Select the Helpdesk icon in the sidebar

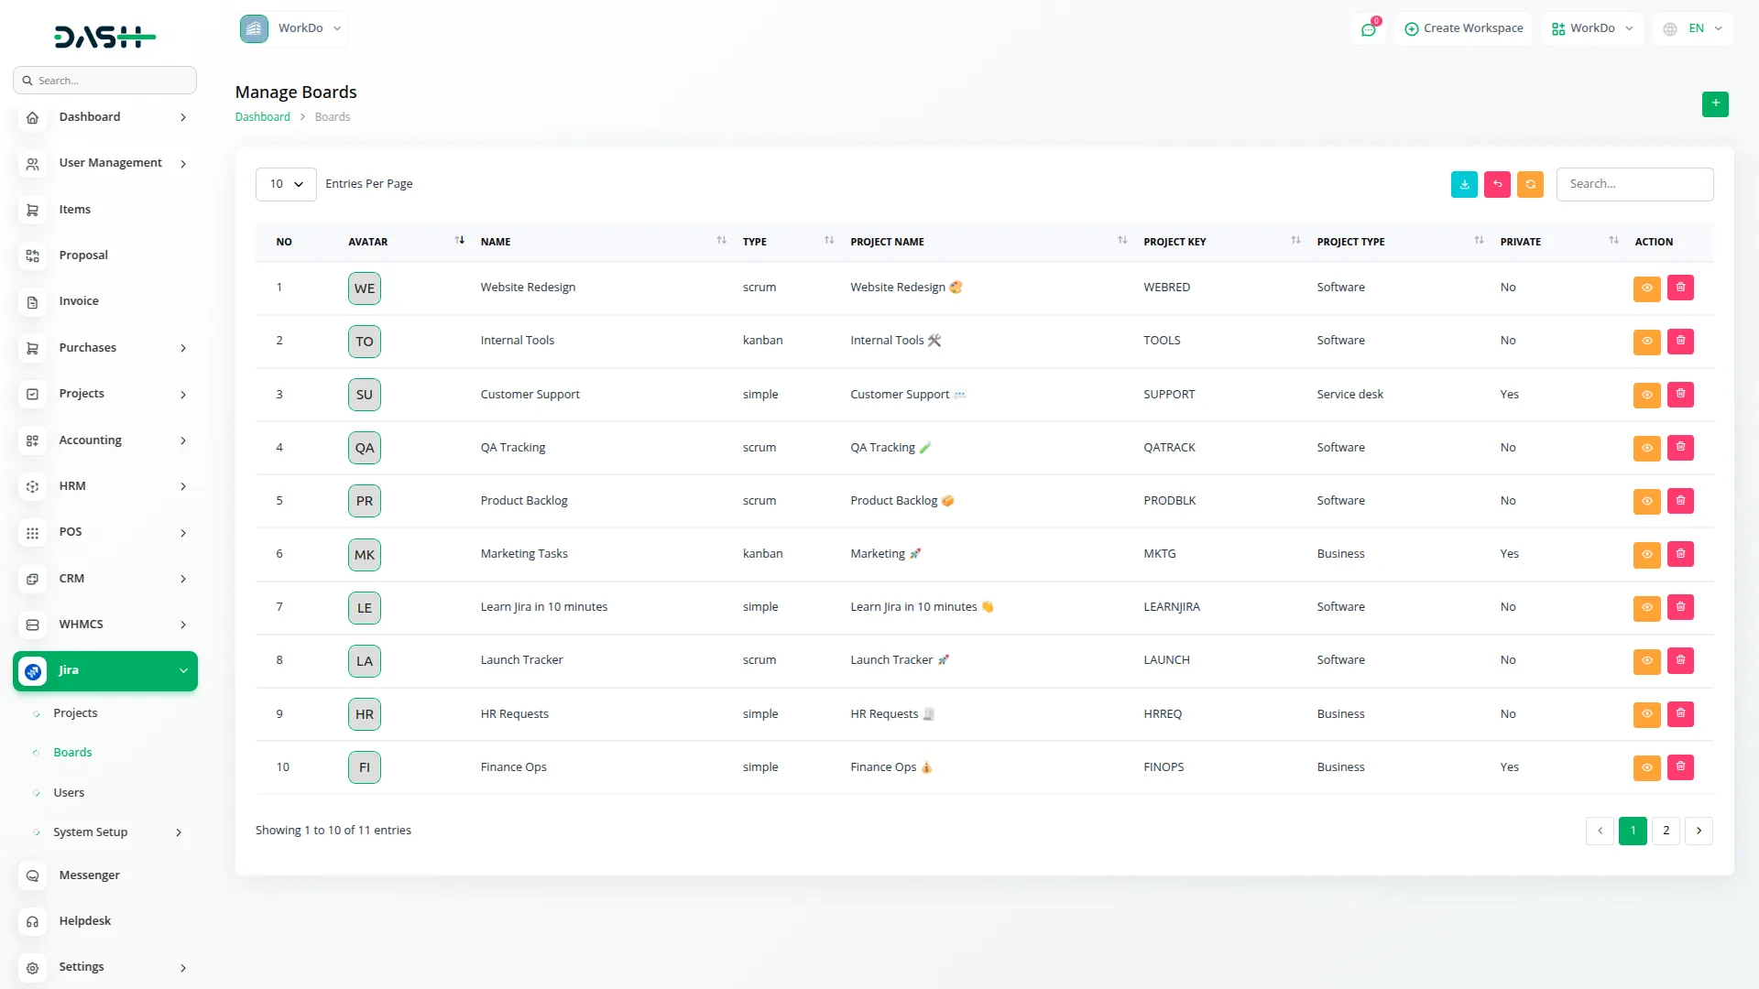tap(33, 921)
